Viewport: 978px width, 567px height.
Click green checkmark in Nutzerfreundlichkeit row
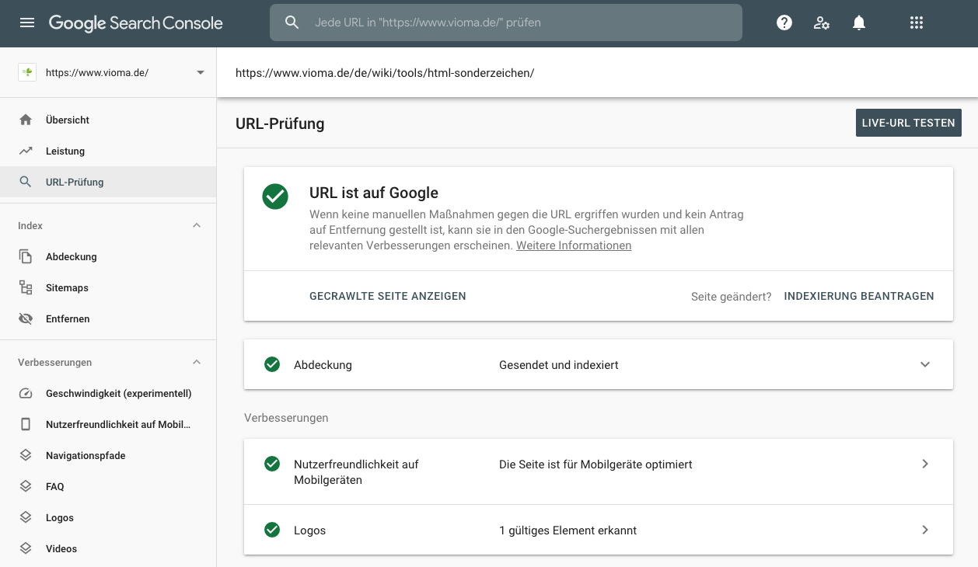272,464
